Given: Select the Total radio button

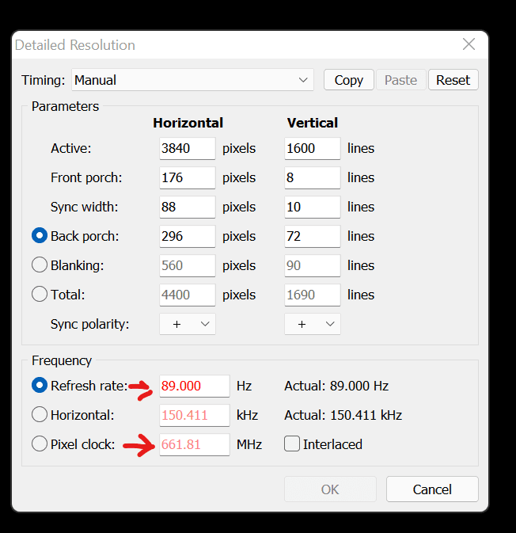Looking at the screenshot, I should click(40, 294).
